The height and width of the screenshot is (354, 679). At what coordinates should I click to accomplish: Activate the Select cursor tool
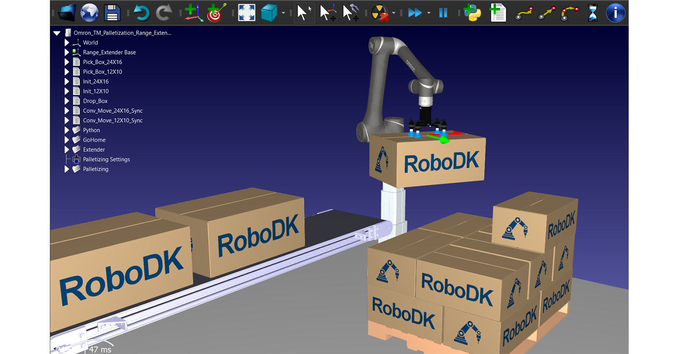click(x=304, y=13)
